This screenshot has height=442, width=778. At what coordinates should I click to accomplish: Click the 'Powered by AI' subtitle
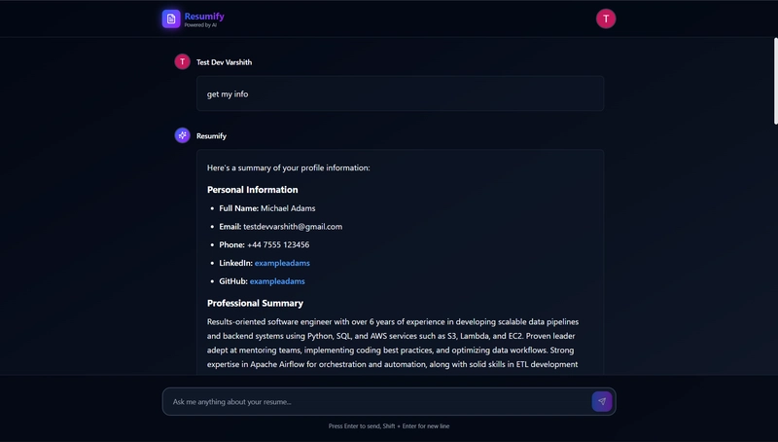200,25
